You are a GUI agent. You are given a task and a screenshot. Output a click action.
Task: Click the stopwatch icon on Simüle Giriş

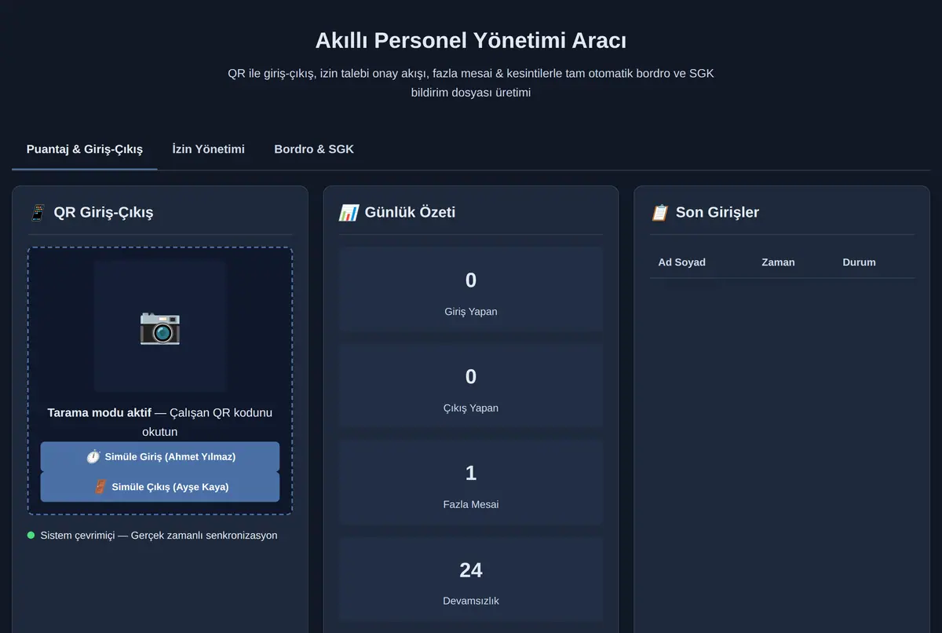(93, 456)
